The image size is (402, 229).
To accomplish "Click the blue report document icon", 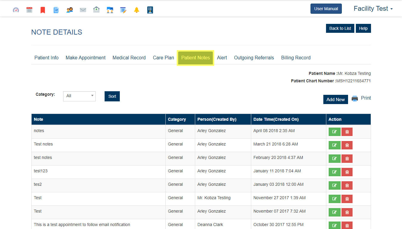I will point(56,10).
